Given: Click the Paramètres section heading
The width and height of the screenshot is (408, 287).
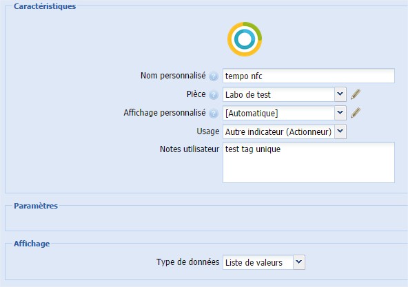Looking at the screenshot, I should pos(36,206).
